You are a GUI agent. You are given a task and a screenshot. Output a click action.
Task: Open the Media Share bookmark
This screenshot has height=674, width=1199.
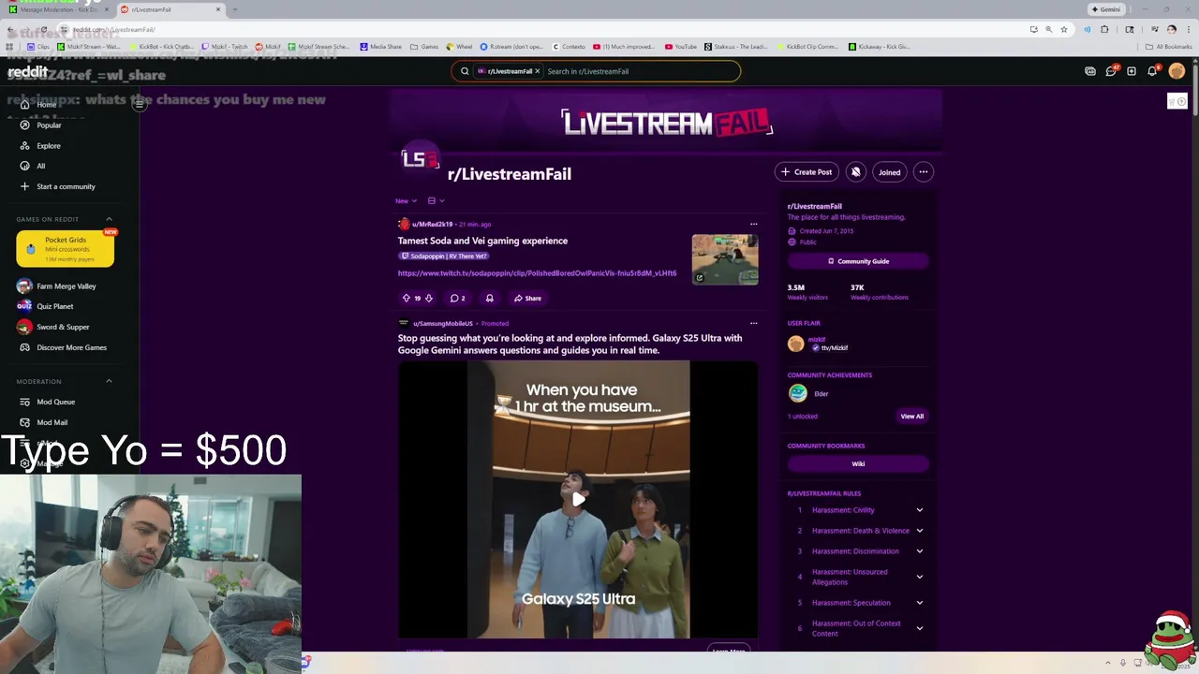click(380, 47)
